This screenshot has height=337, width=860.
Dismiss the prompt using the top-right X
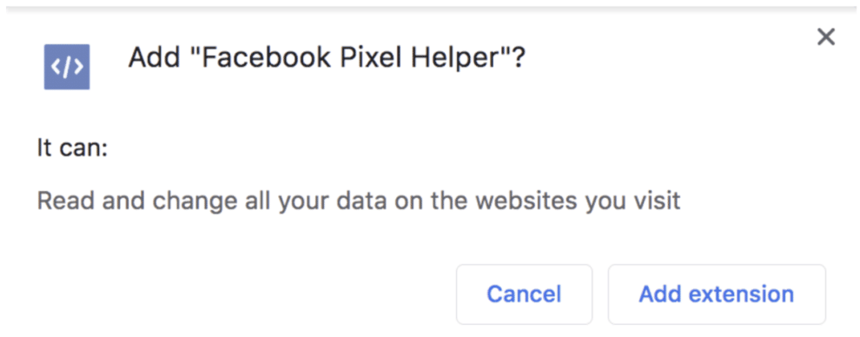825,37
